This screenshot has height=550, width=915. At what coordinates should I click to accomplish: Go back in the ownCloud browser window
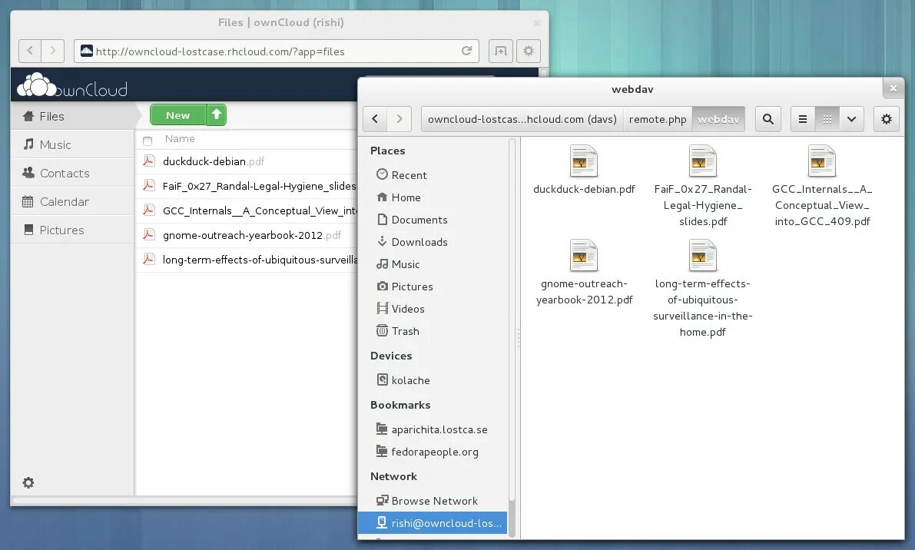point(30,51)
